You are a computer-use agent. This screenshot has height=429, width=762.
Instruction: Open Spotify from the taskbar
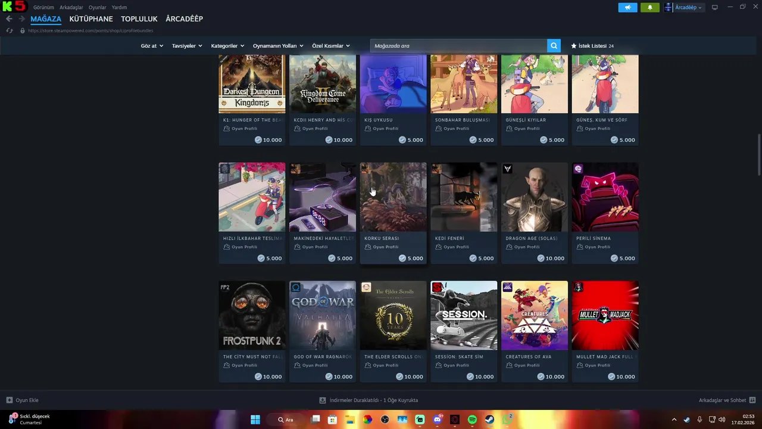coord(472,419)
